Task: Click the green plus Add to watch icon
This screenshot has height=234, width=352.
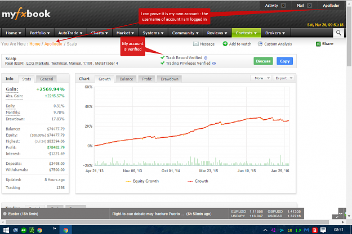Action: click(x=225, y=44)
